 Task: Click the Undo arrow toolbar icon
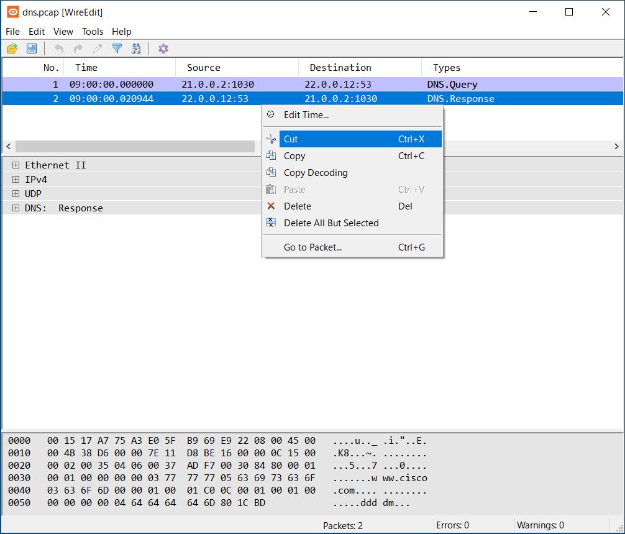tap(58, 48)
